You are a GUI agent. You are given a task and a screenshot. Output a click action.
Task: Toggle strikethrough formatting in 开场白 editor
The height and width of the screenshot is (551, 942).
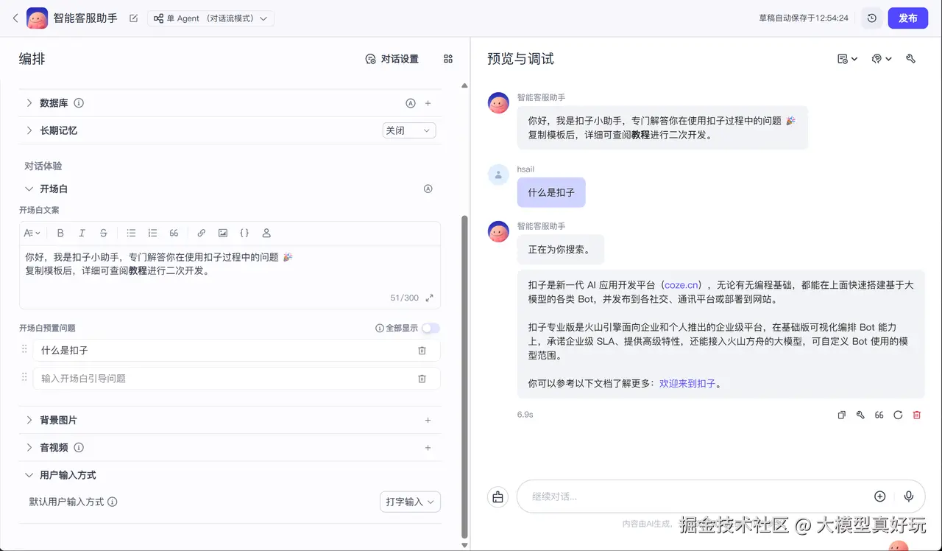[103, 233]
